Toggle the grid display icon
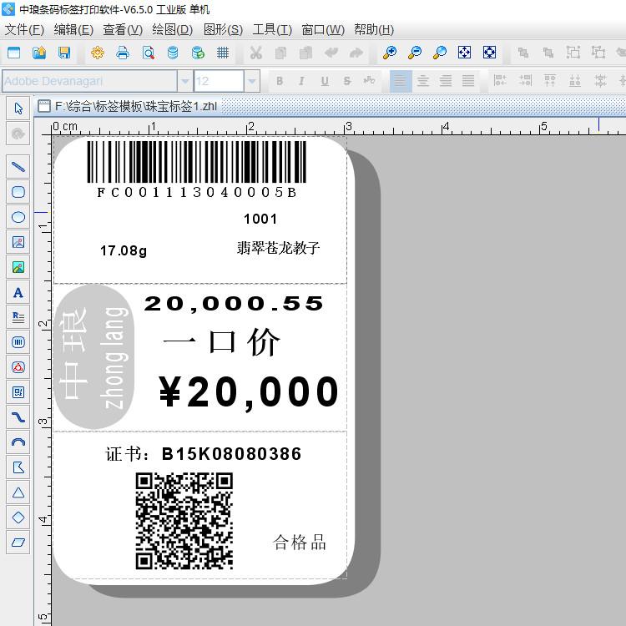This screenshot has height=626, width=626. (223, 53)
